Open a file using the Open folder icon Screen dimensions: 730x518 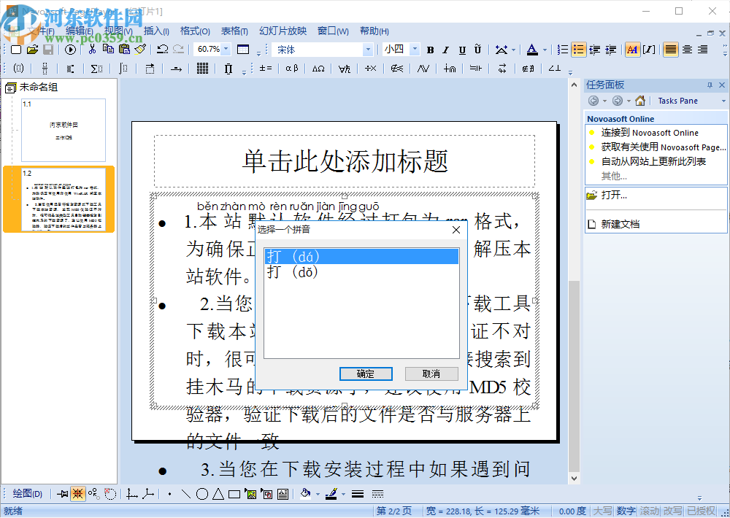32,49
